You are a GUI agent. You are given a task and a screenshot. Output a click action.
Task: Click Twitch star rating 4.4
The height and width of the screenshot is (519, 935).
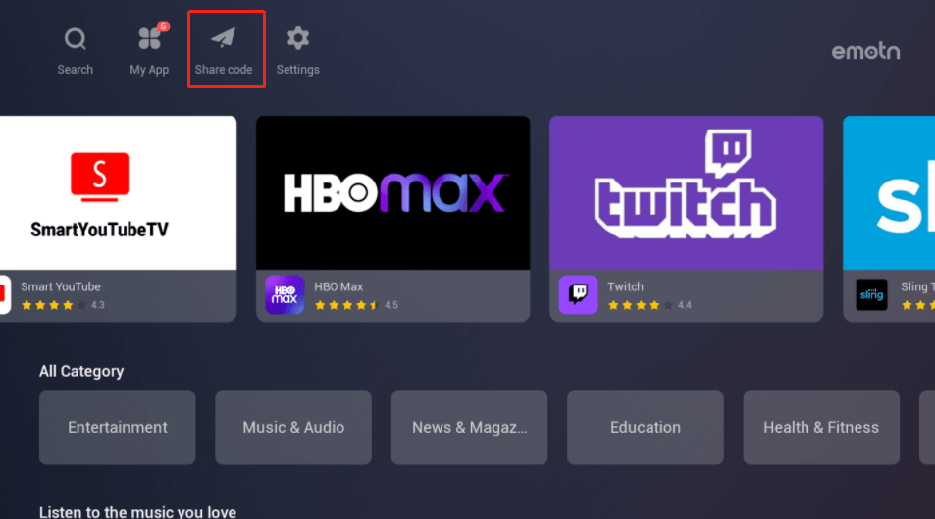click(649, 305)
